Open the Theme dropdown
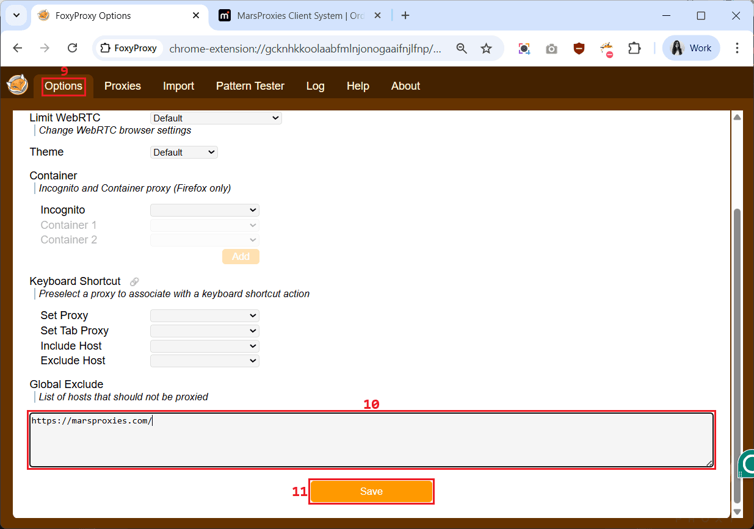754x529 pixels. coord(184,153)
